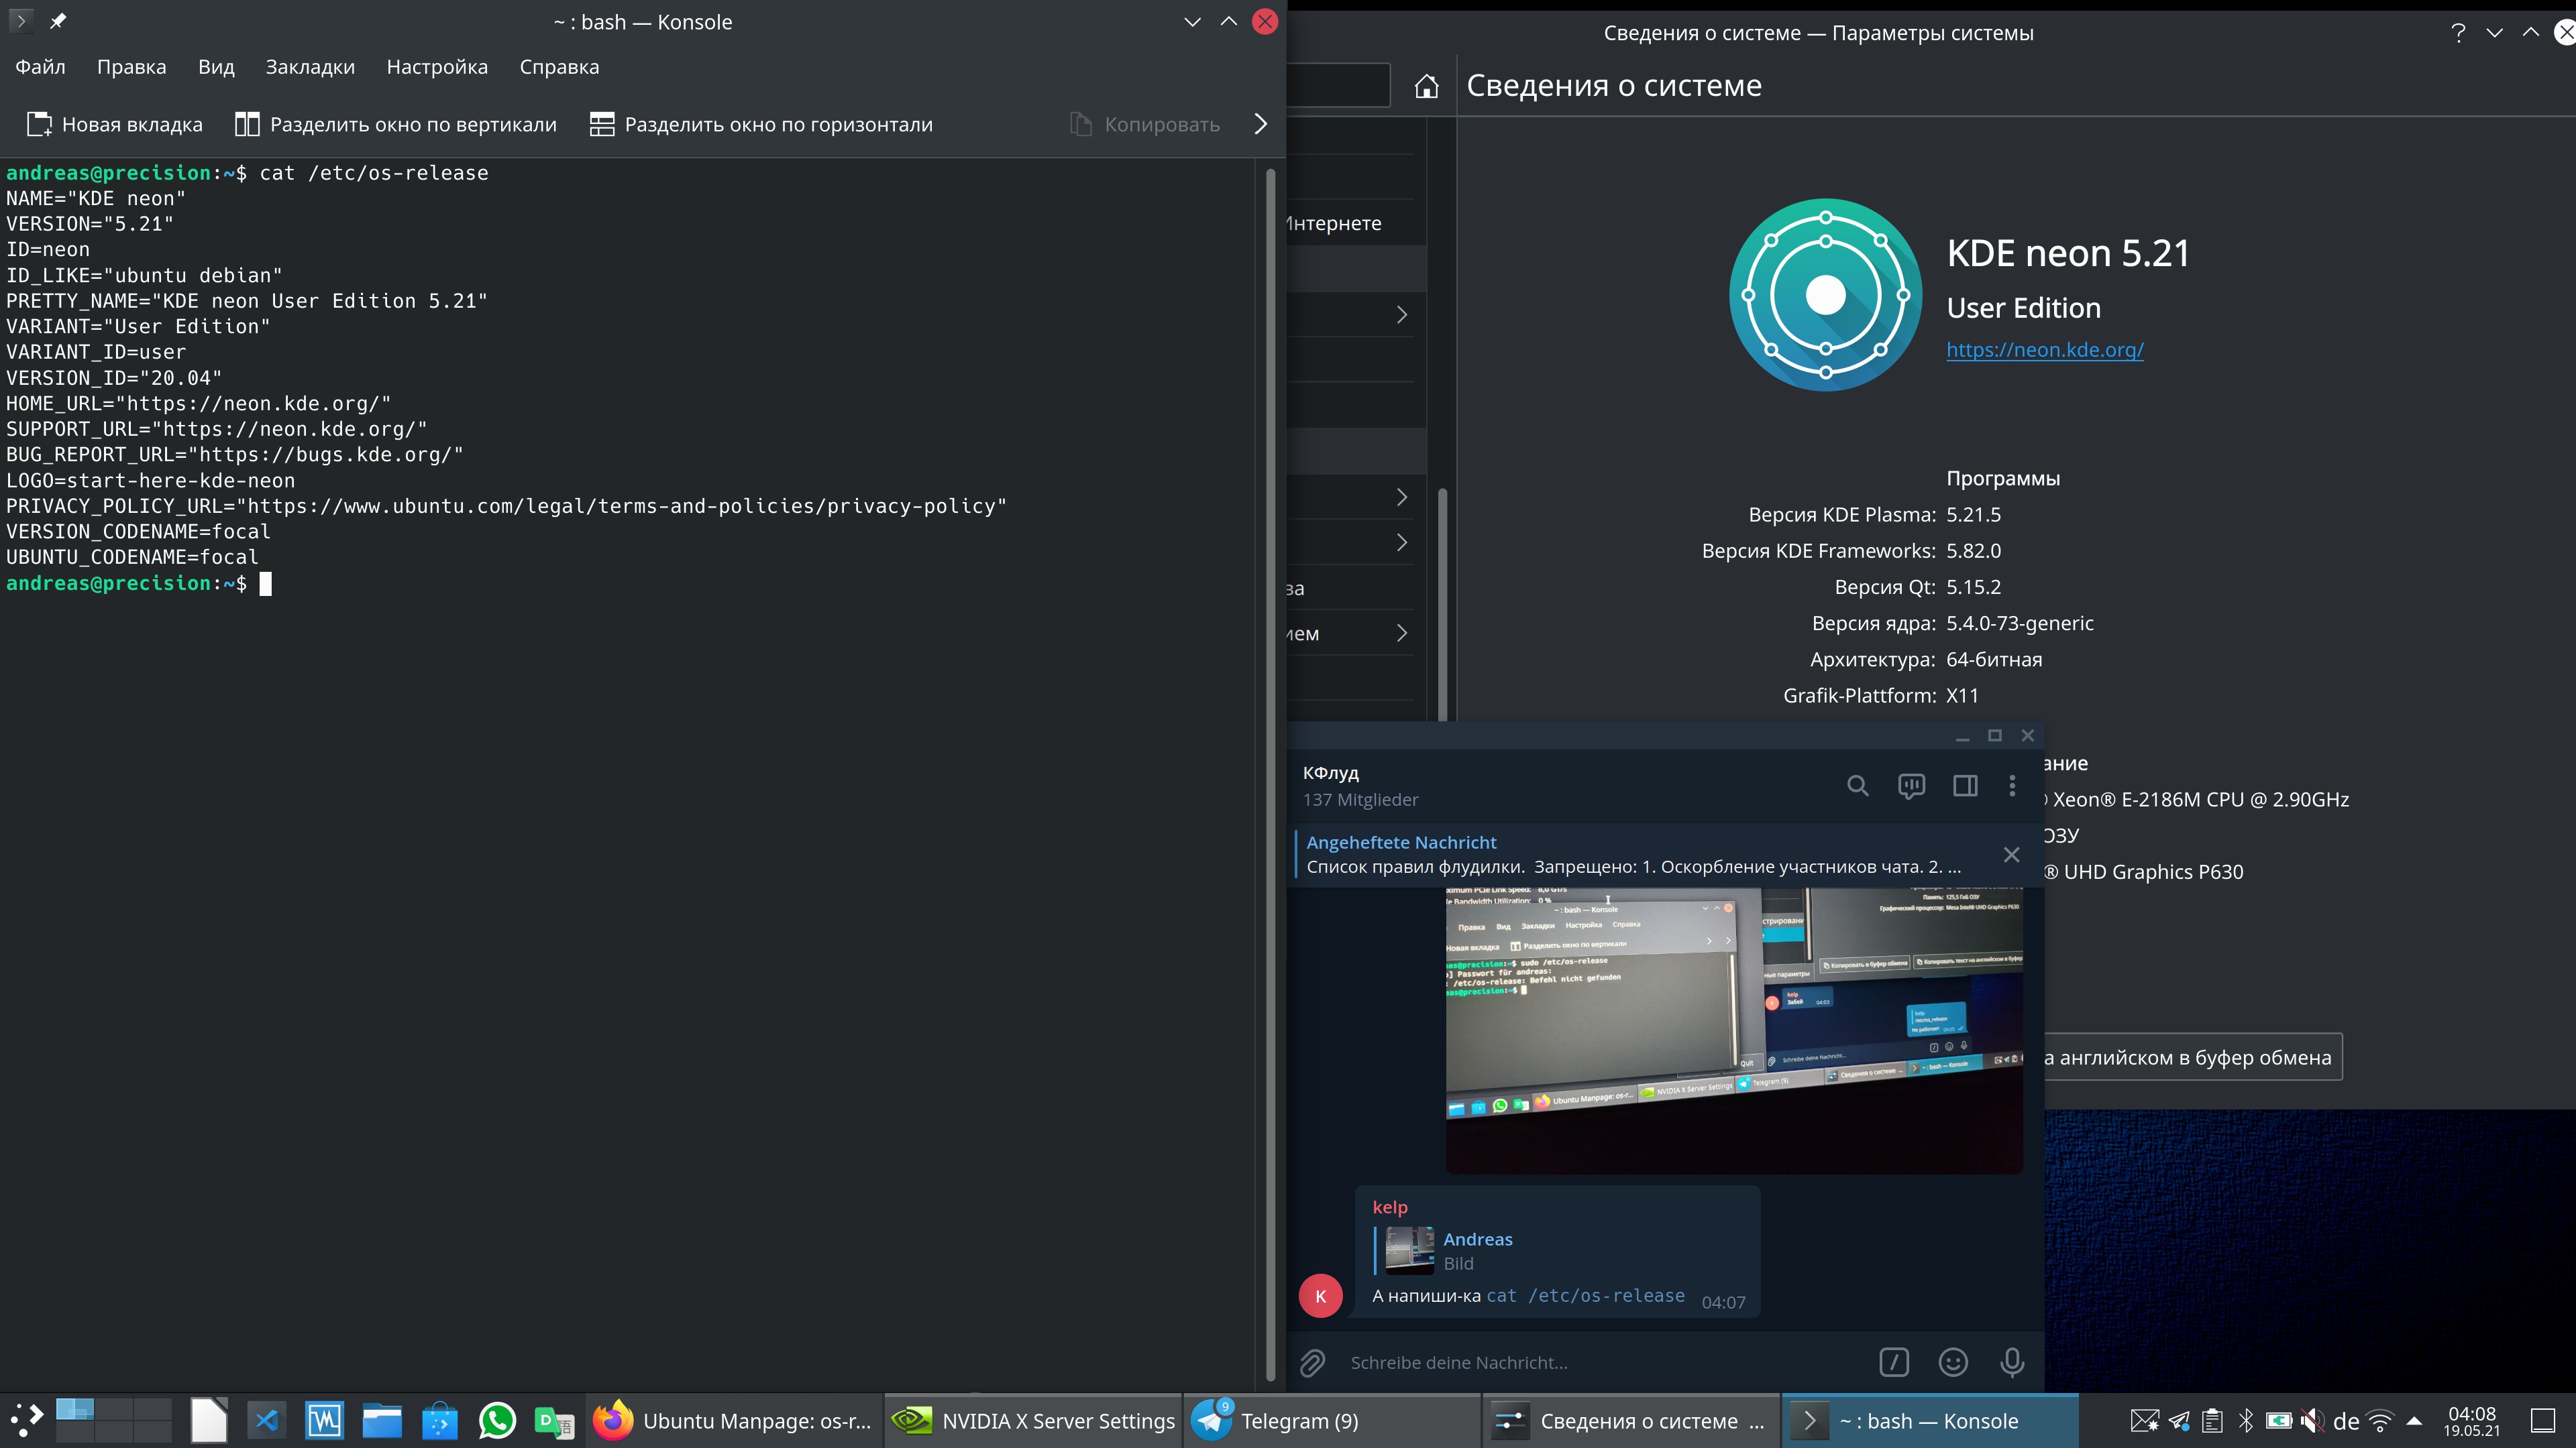Open the waveform W app in taskbar
Viewport: 2576px width, 1448px height.
pyautogui.click(x=324, y=1420)
